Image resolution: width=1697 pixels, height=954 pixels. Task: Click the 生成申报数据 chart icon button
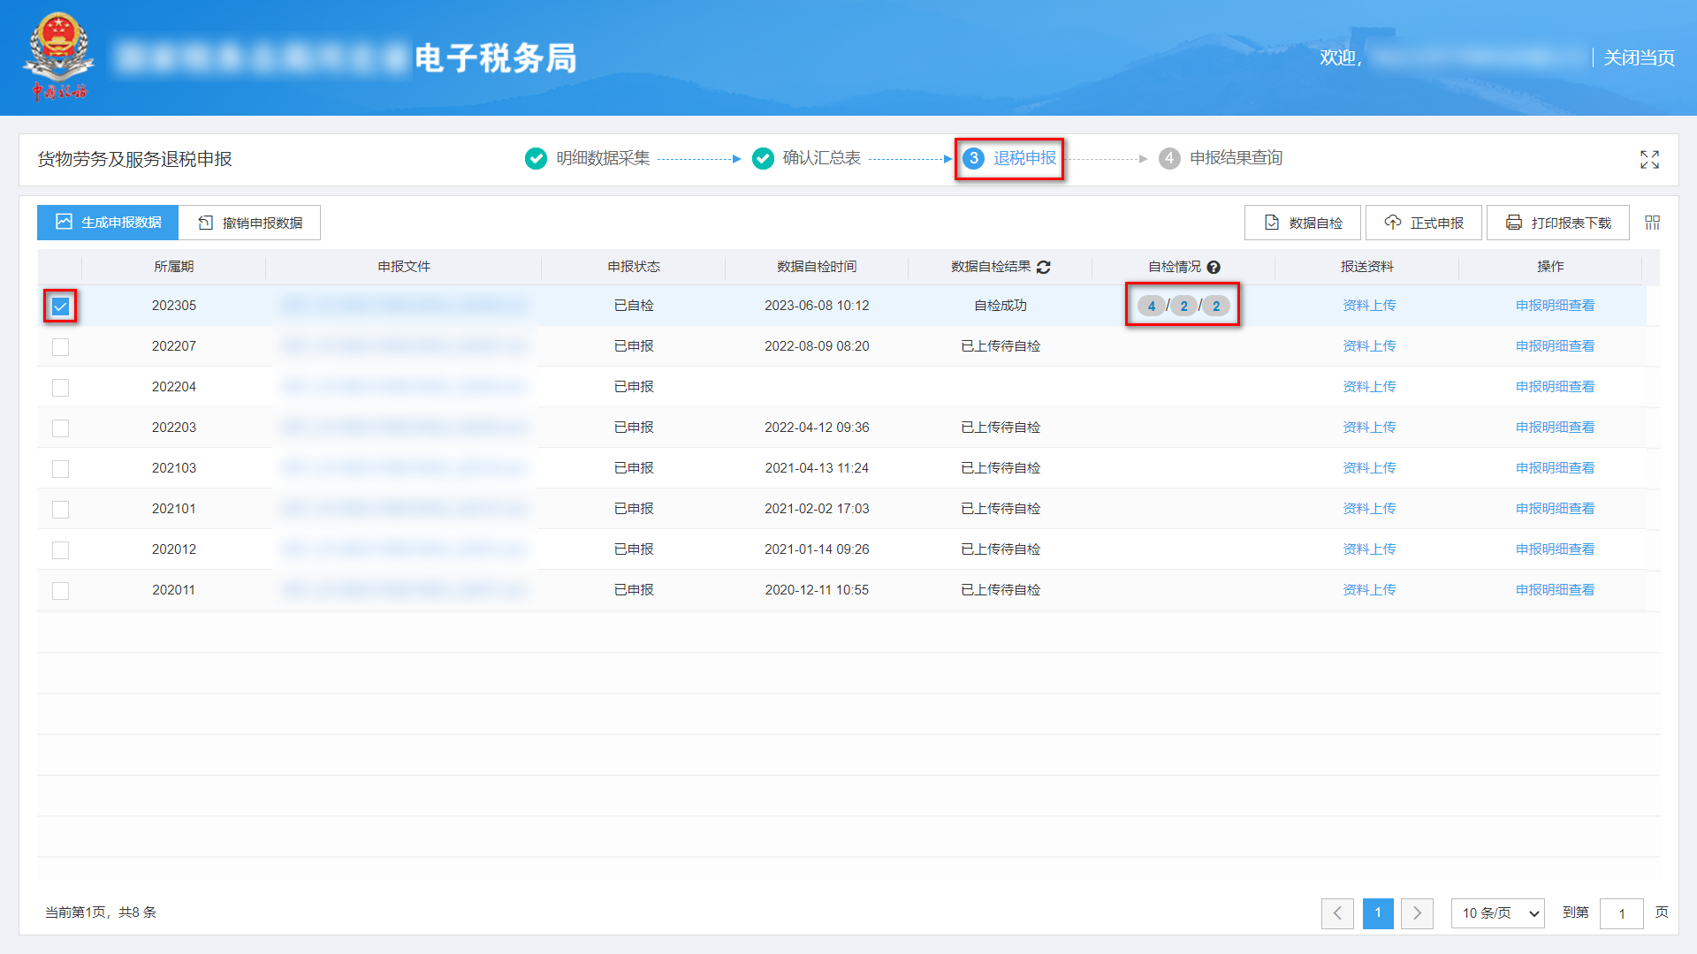63,222
